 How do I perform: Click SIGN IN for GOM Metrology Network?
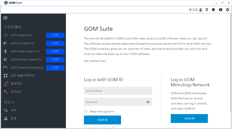coord(189,118)
